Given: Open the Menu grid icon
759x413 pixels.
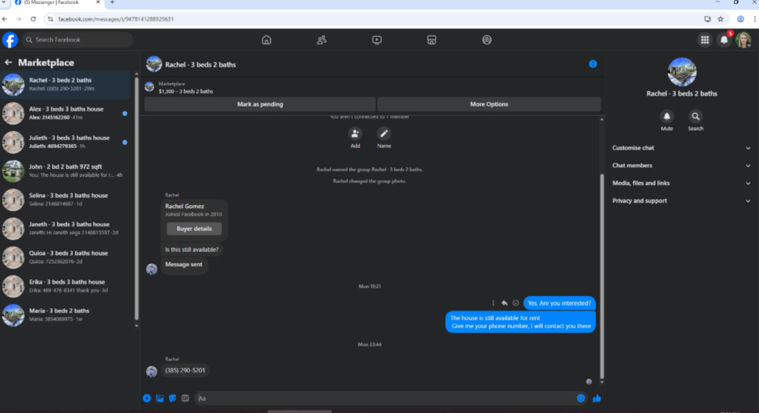Looking at the screenshot, I should pyautogui.click(x=705, y=40).
